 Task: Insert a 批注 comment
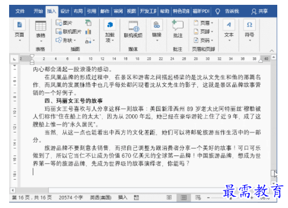click(x=178, y=29)
